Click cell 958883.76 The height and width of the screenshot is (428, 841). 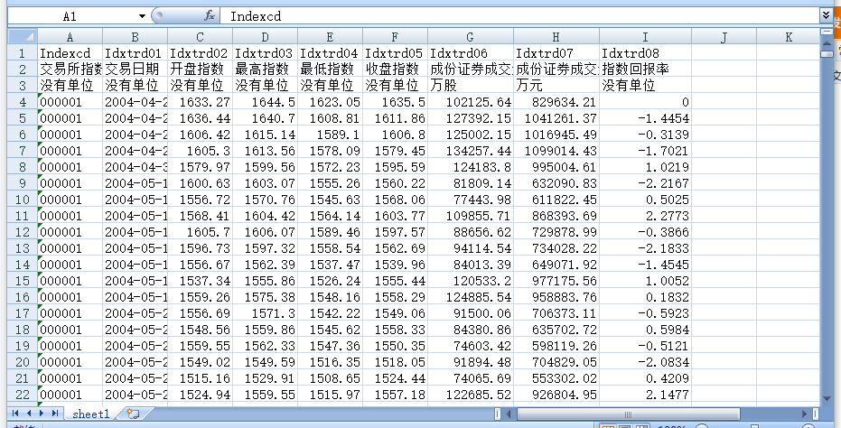tap(556, 296)
